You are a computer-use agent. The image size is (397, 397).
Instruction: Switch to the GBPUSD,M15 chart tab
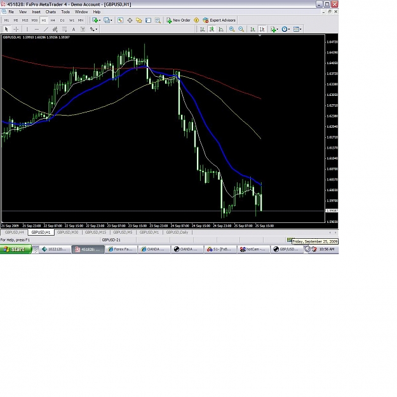[95, 232]
